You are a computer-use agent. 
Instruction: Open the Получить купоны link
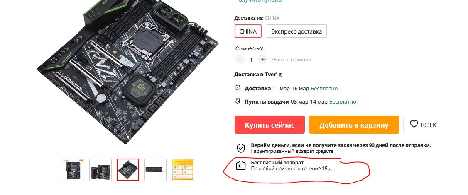(258, 1)
